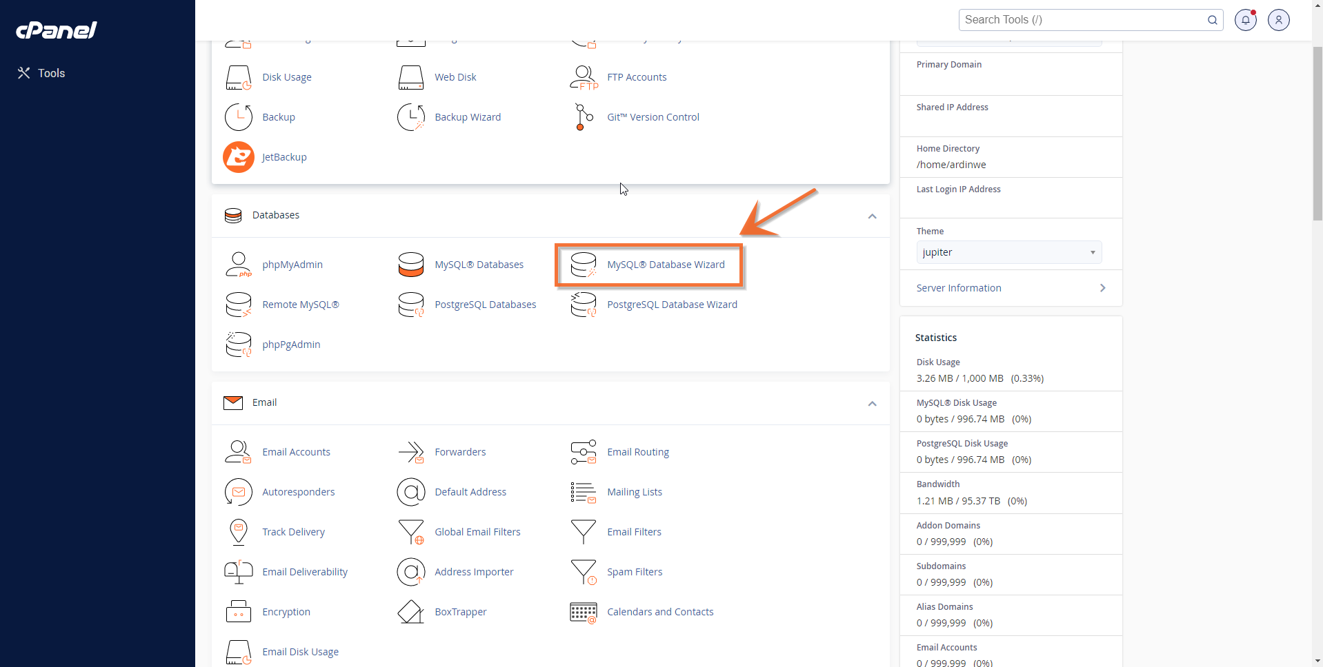Click the Address Importer icon
1323x667 pixels.
click(411, 572)
